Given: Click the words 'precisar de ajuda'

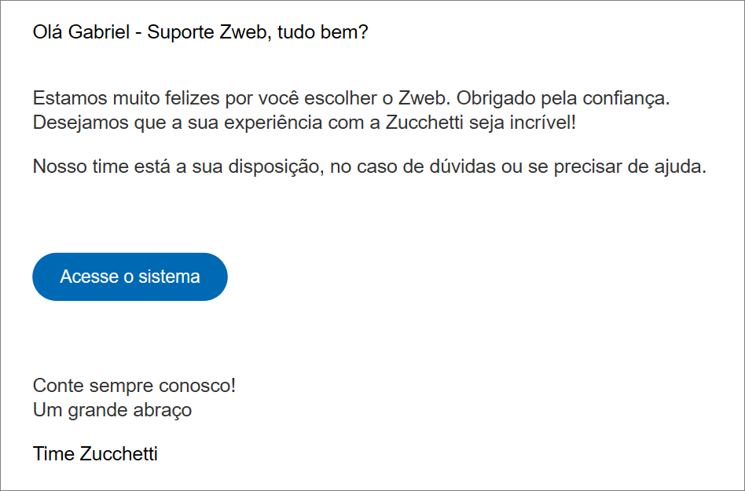Looking at the screenshot, I should click(x=629, y=167).
